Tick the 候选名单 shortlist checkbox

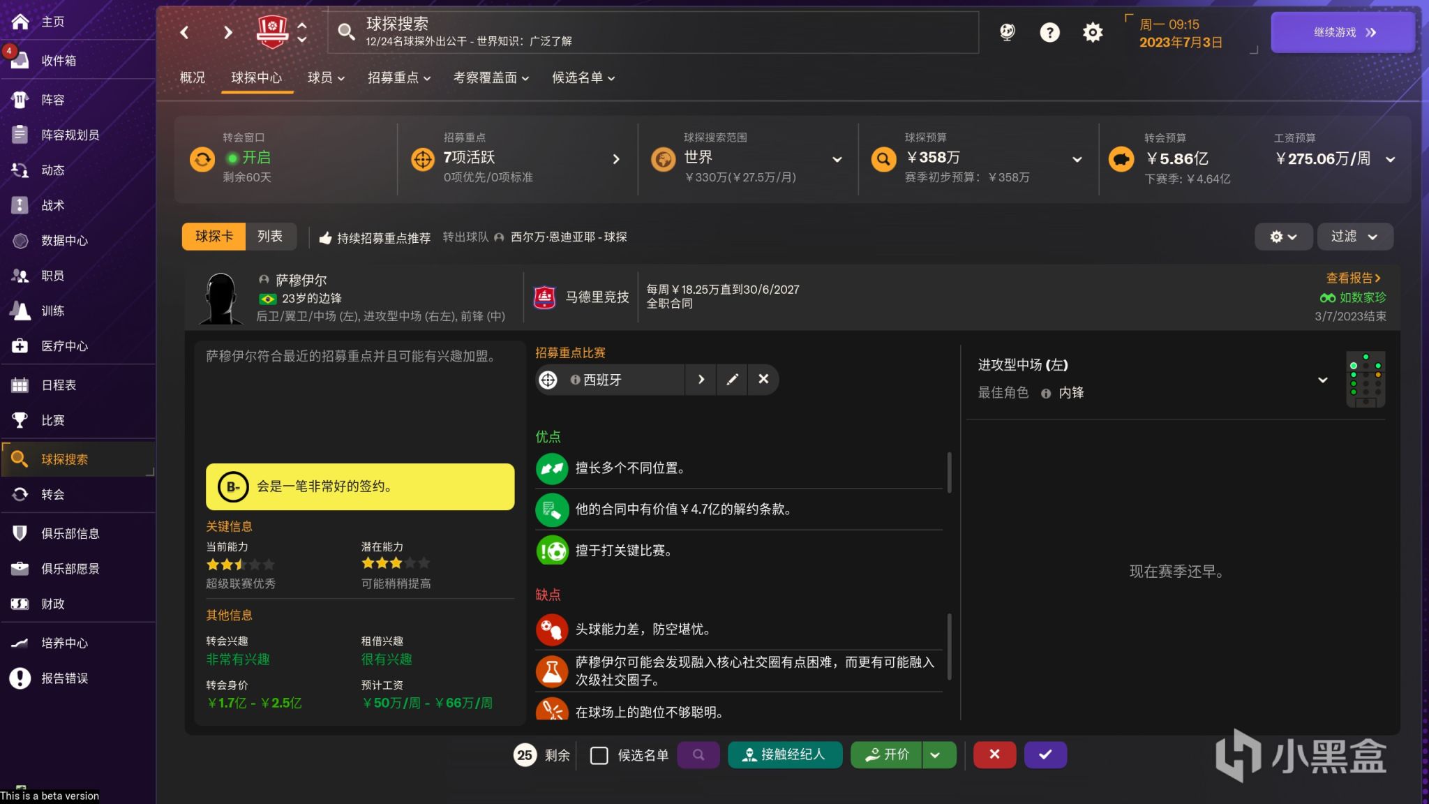(x=599, y=755)
